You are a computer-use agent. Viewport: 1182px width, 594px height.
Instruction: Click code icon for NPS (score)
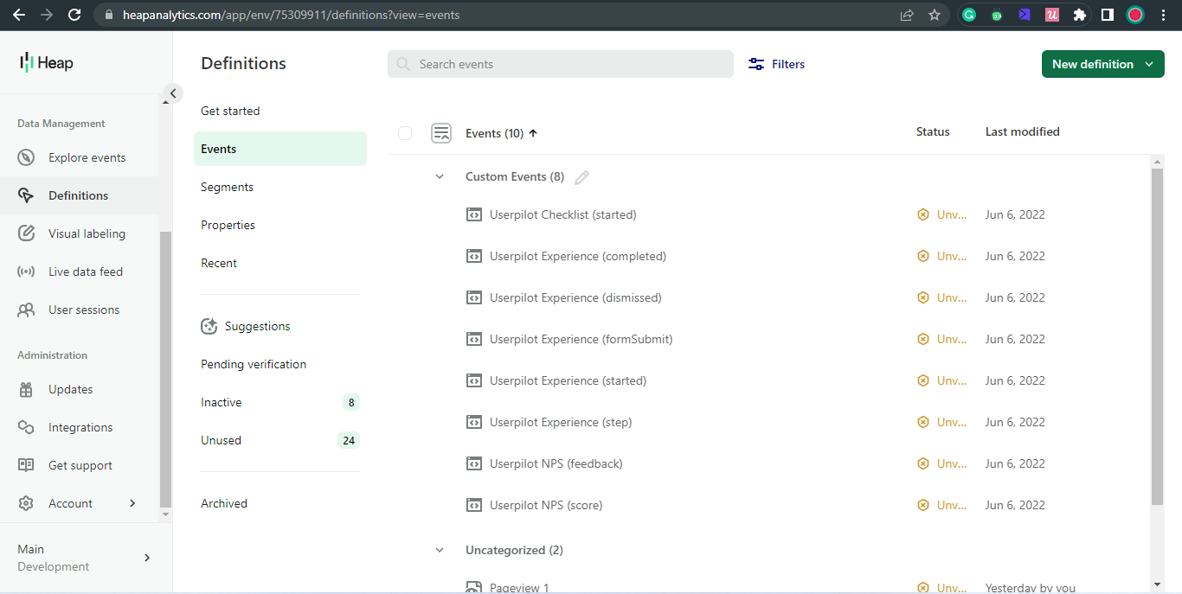tap(473, 505)
